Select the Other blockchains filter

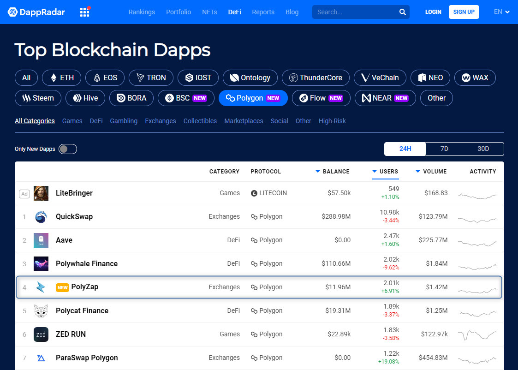(x=436, y=98)
